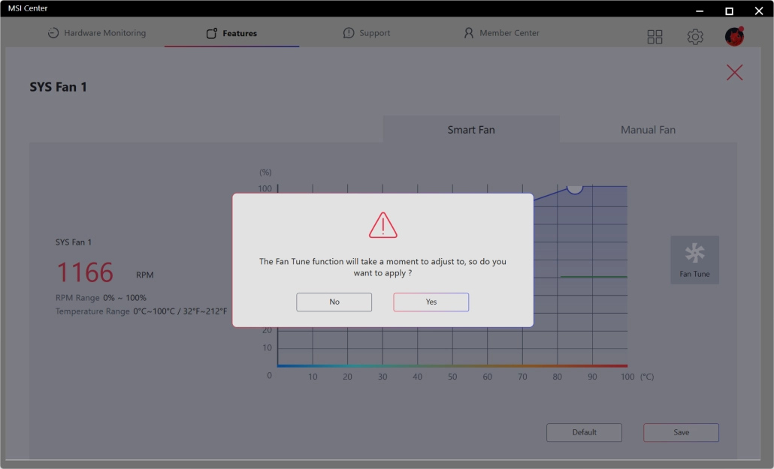Close SYS Fan 1 panel with red X
This screenshot has height=469, width=774.
[x=734, y=73]
